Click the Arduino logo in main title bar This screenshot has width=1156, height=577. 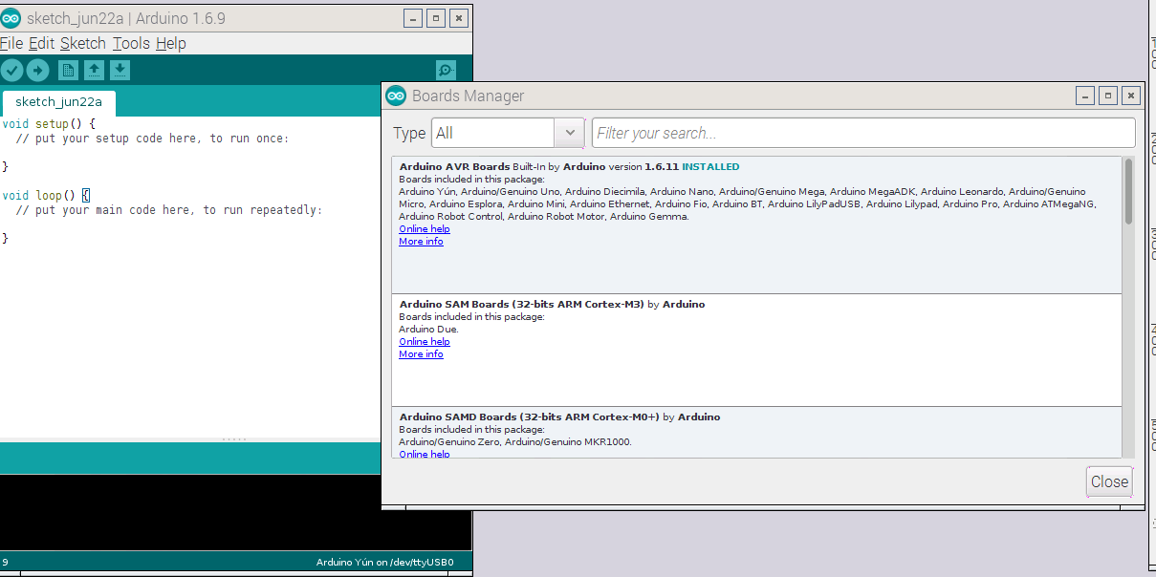pos(11,18)
